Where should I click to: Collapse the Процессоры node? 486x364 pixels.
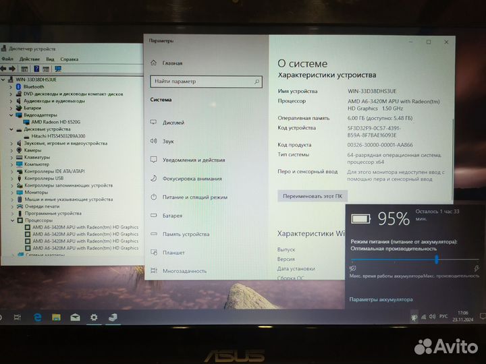pyautogui.click(x=12, y=220)
